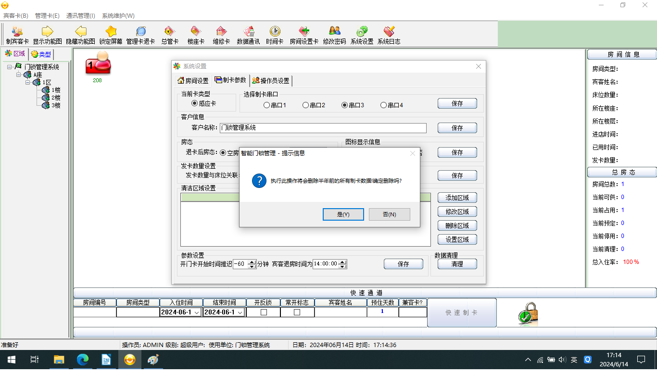Cancel with the 否(N) button
Screen dimensions: 657x374
[389, 214]
